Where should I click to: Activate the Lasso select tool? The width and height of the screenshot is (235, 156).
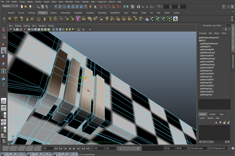tap(4, 37)
